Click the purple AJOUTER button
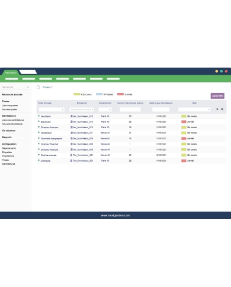Screen dimensions: 231x287 [217, 96]
